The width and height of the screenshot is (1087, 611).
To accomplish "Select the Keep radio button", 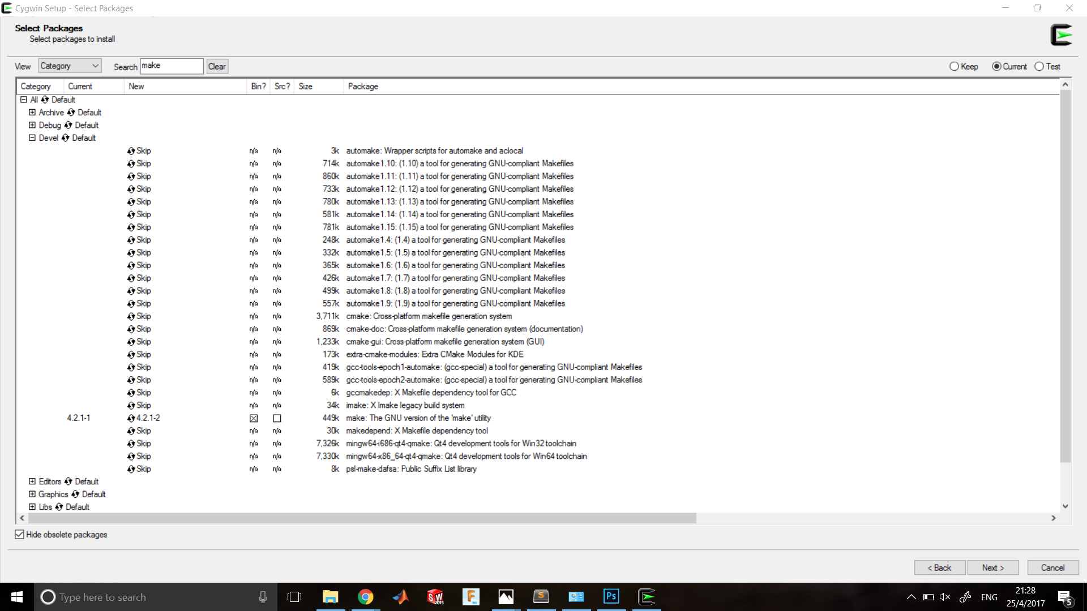I will 964,66.
